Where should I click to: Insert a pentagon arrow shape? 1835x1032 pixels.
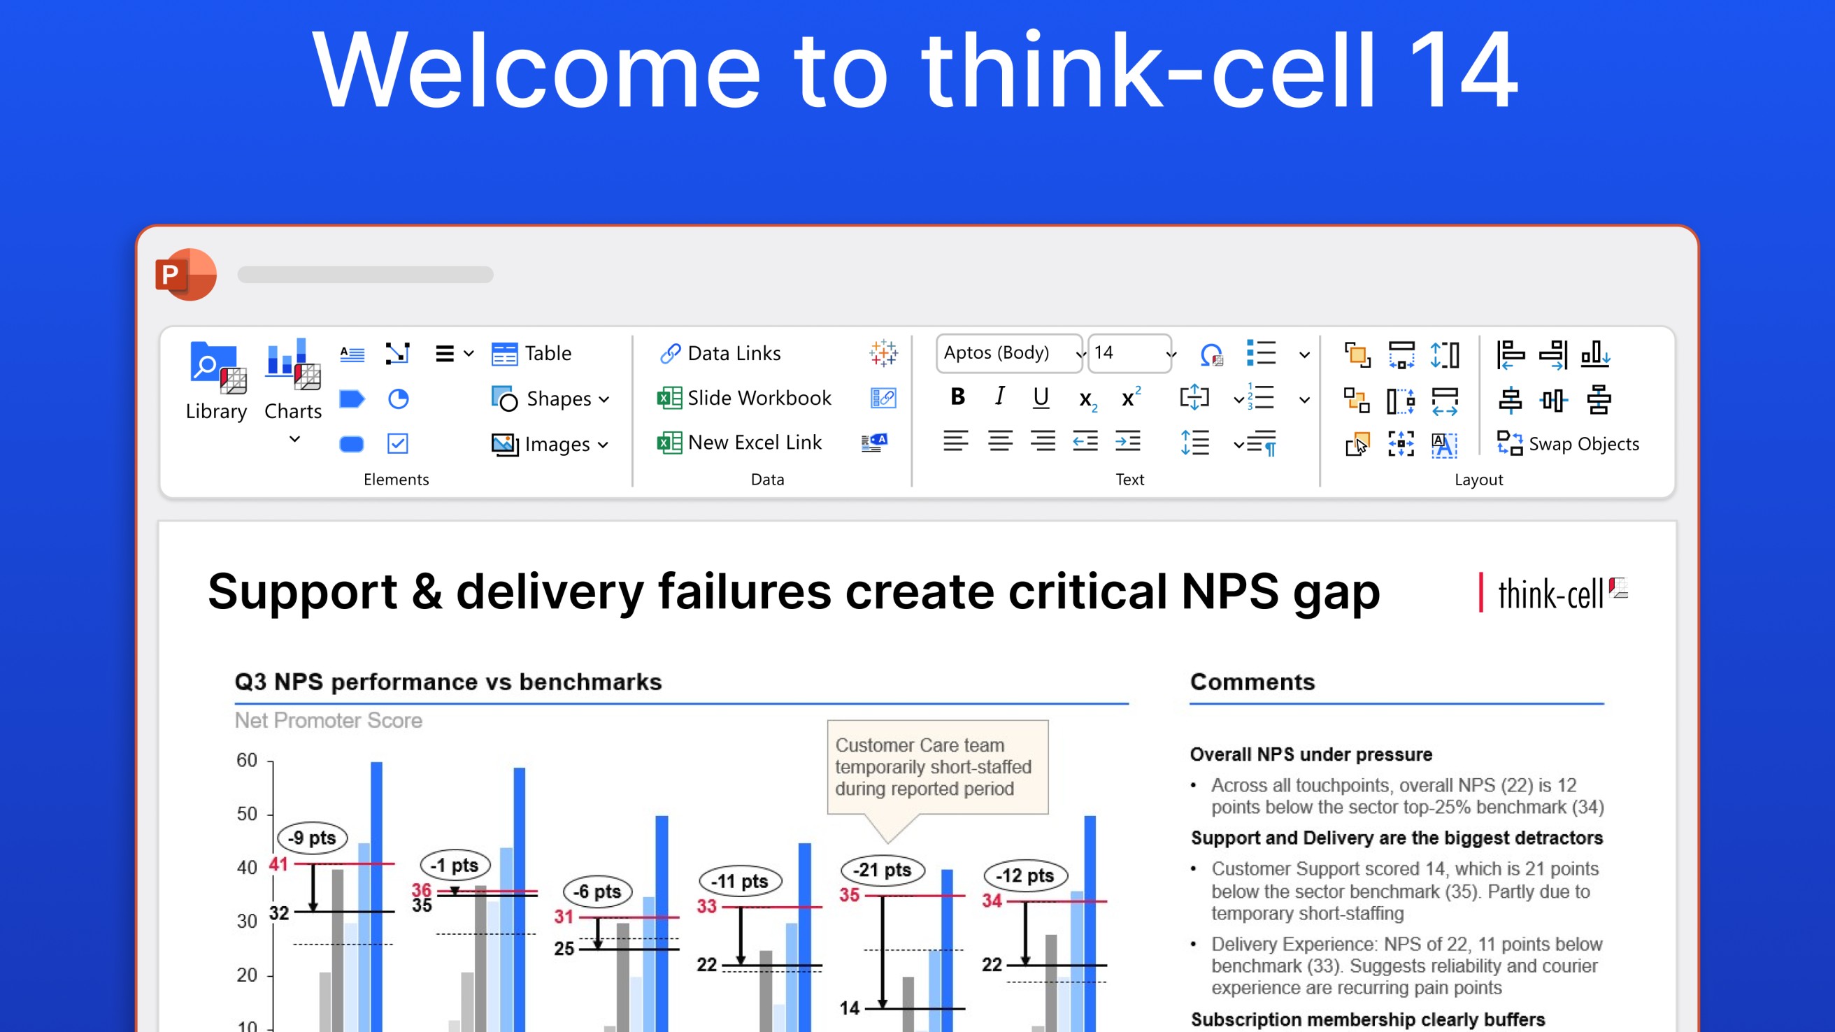[352, 399]
